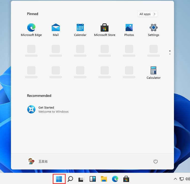Open Get Started recommended item
190x184 pixels.
click(x=48, y=109)
